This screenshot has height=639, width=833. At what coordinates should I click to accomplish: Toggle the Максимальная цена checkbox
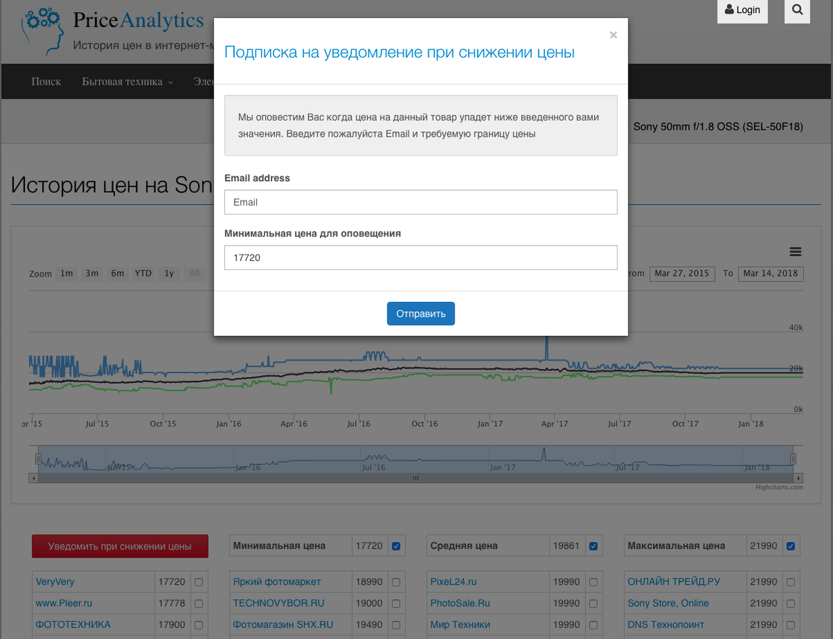791,546
